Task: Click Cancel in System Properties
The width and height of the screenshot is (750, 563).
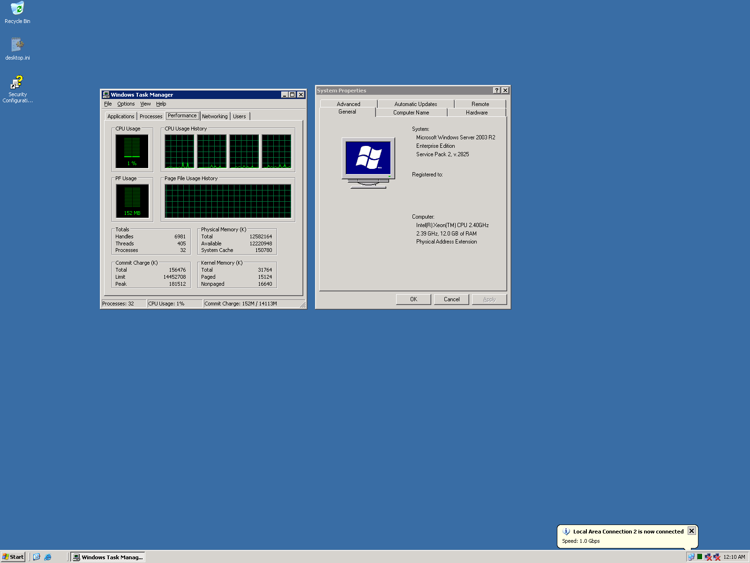Action: [451, 299]
